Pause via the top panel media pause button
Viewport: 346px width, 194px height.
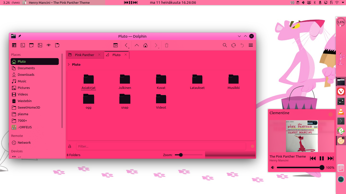(131, 3)
